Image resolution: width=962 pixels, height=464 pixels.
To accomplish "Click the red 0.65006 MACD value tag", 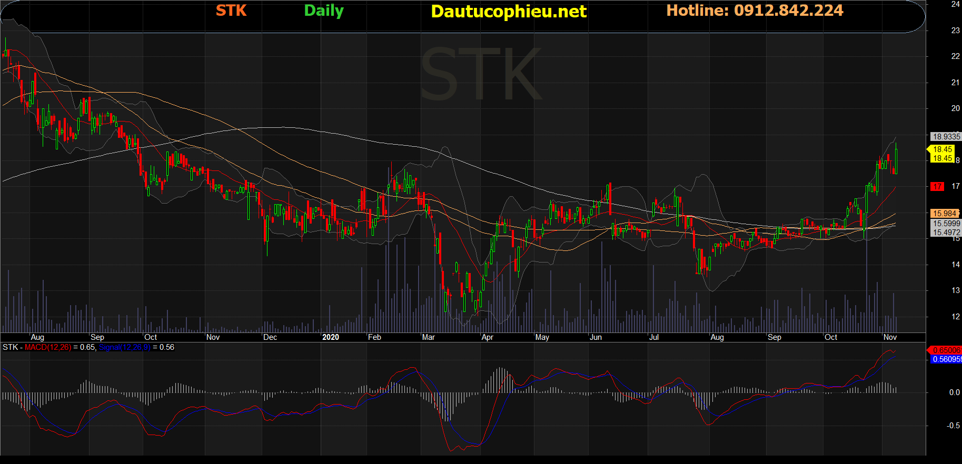I will point(946,350).
